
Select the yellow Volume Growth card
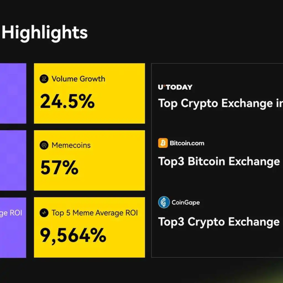pyautogui.click(x=89, y=93)
